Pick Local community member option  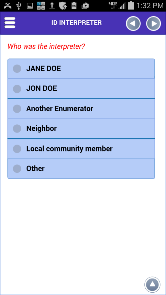81,149
